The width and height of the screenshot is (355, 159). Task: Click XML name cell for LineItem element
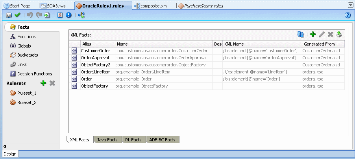coord(262,72)
